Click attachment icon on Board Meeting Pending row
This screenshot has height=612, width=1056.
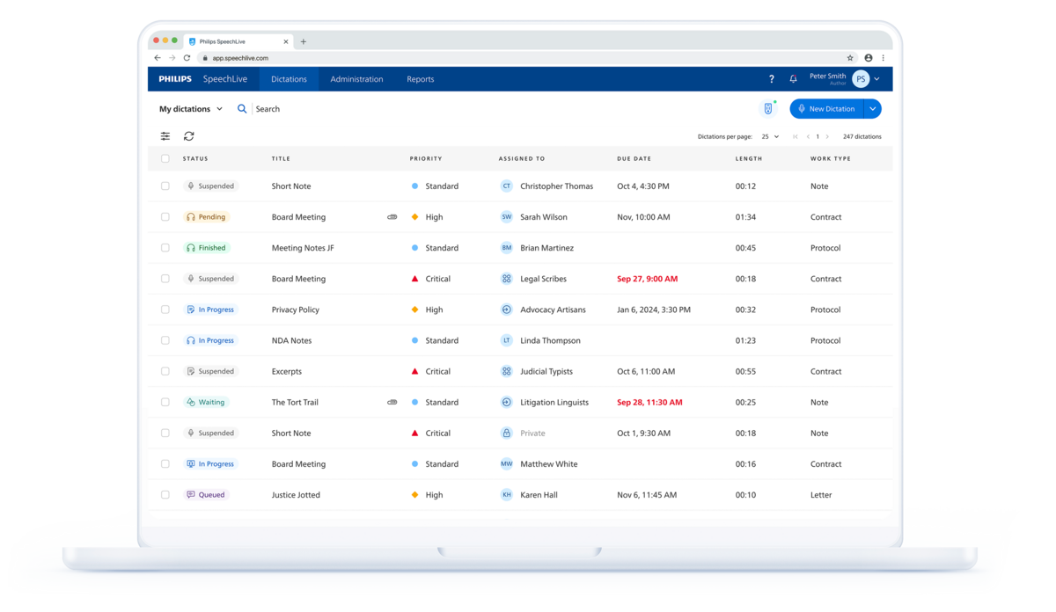[x=392, y=217]
